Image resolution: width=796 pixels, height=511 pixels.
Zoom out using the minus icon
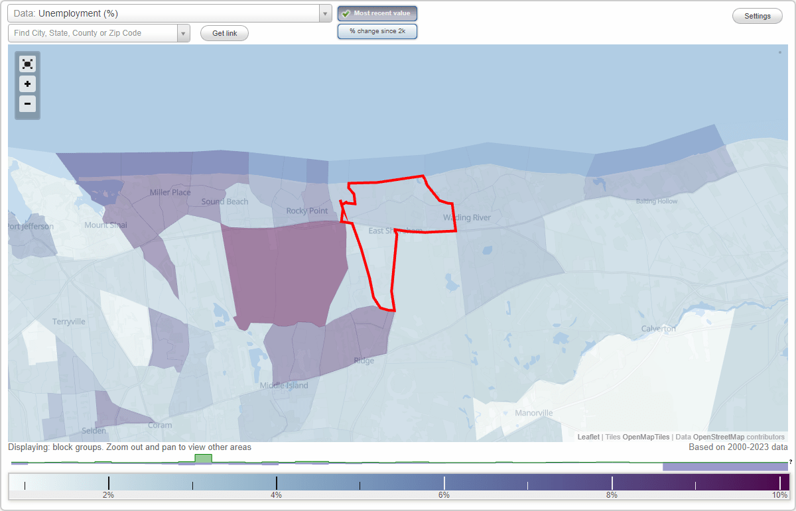[27, 104]
